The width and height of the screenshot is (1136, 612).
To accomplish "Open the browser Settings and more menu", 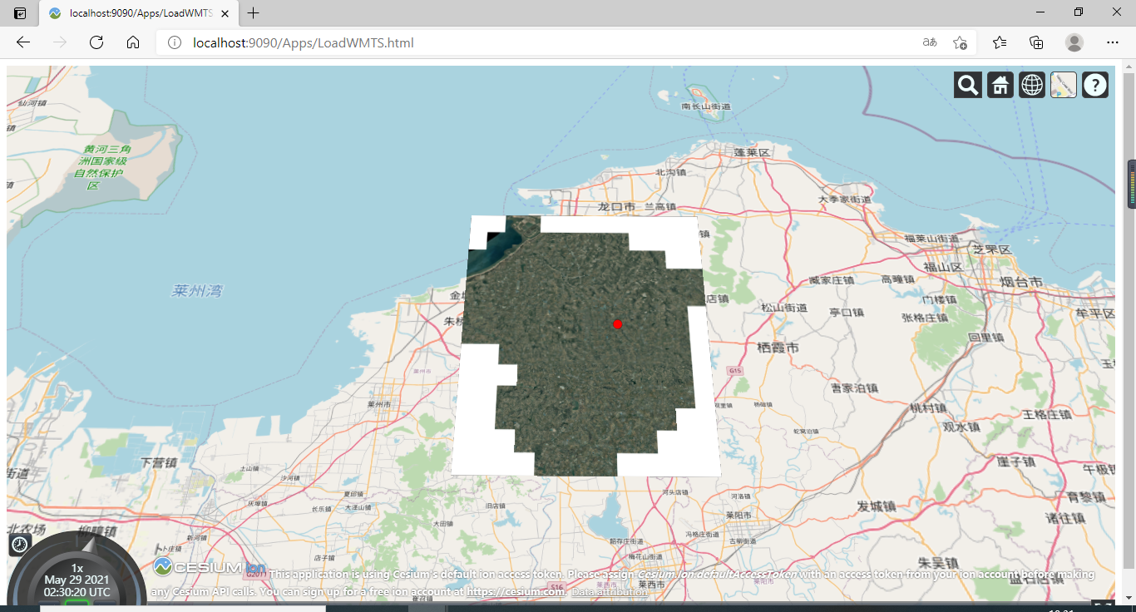I will 1113,42.
